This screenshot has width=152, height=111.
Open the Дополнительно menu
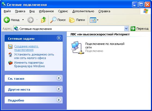(83, 11)
